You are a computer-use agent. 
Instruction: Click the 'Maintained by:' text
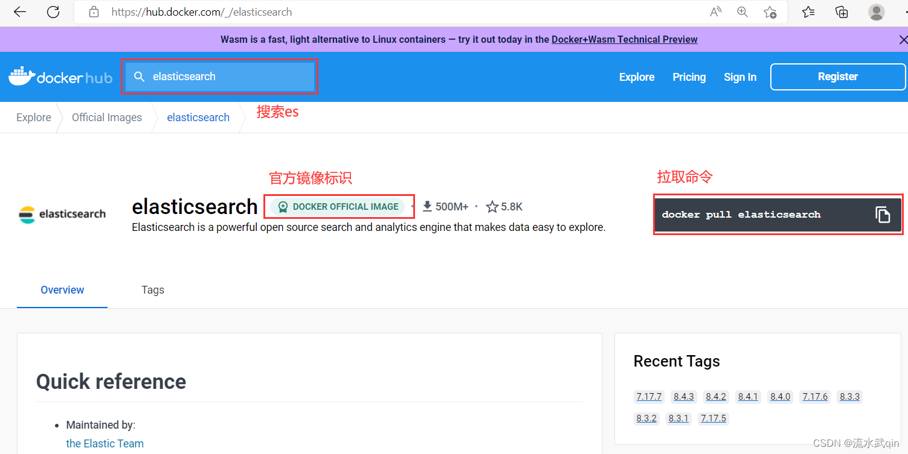click(101, 425)
